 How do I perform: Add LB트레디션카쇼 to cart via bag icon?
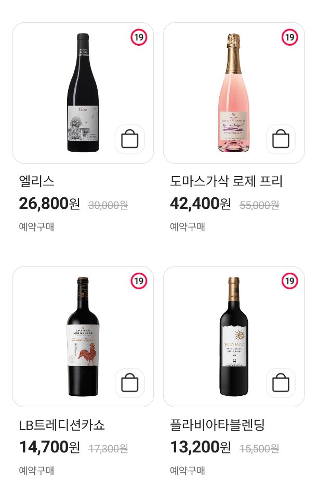coord(130,383)
